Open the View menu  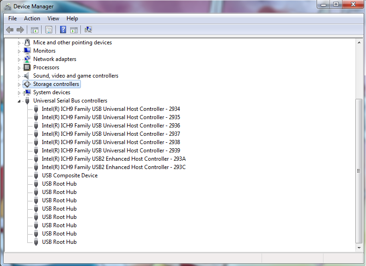(x=53, y=18)
